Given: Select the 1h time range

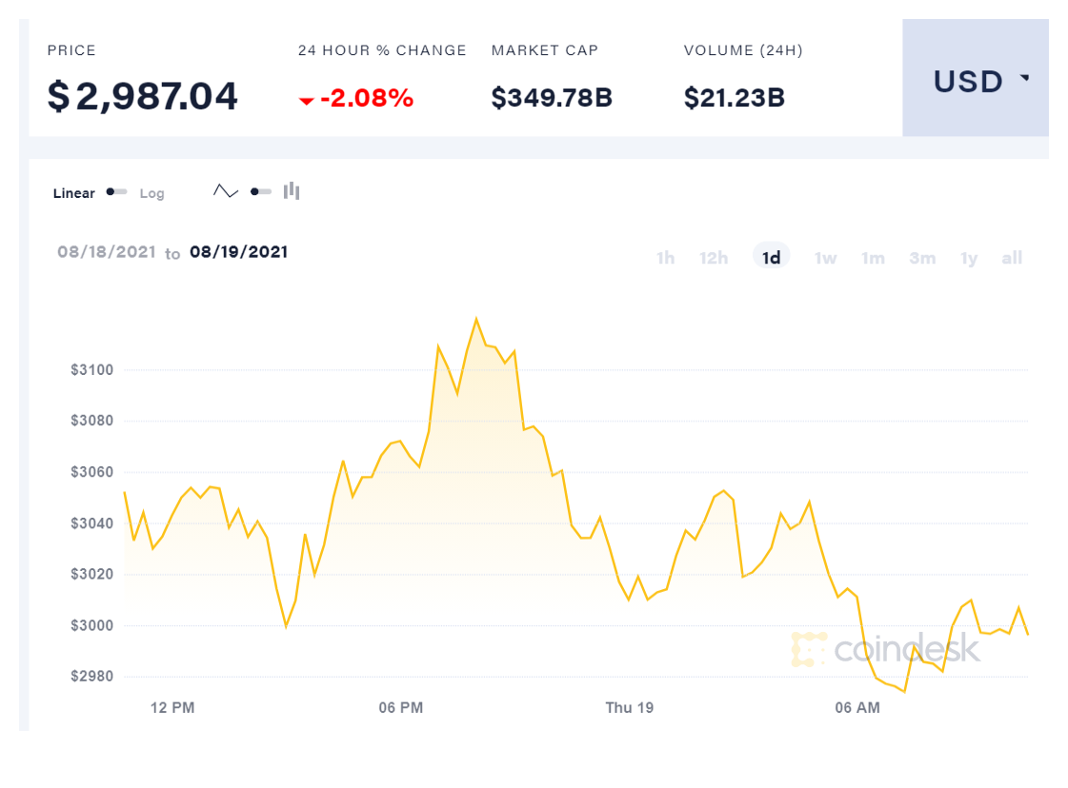Looking at the screenshot, I should [x=665, y=258].
